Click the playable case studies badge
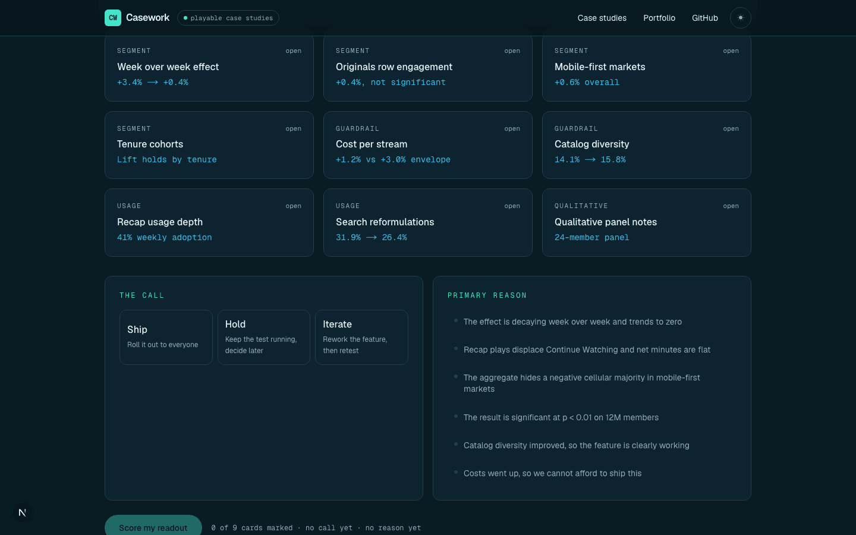The width and height of the screenshot is (856, 535). point(228,18)
